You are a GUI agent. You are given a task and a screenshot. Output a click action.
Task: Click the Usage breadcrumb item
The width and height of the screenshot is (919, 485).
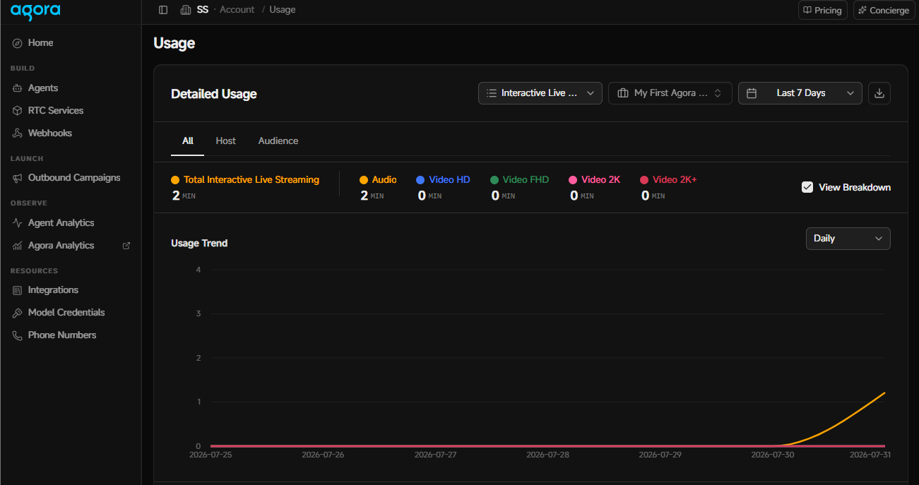283,10
